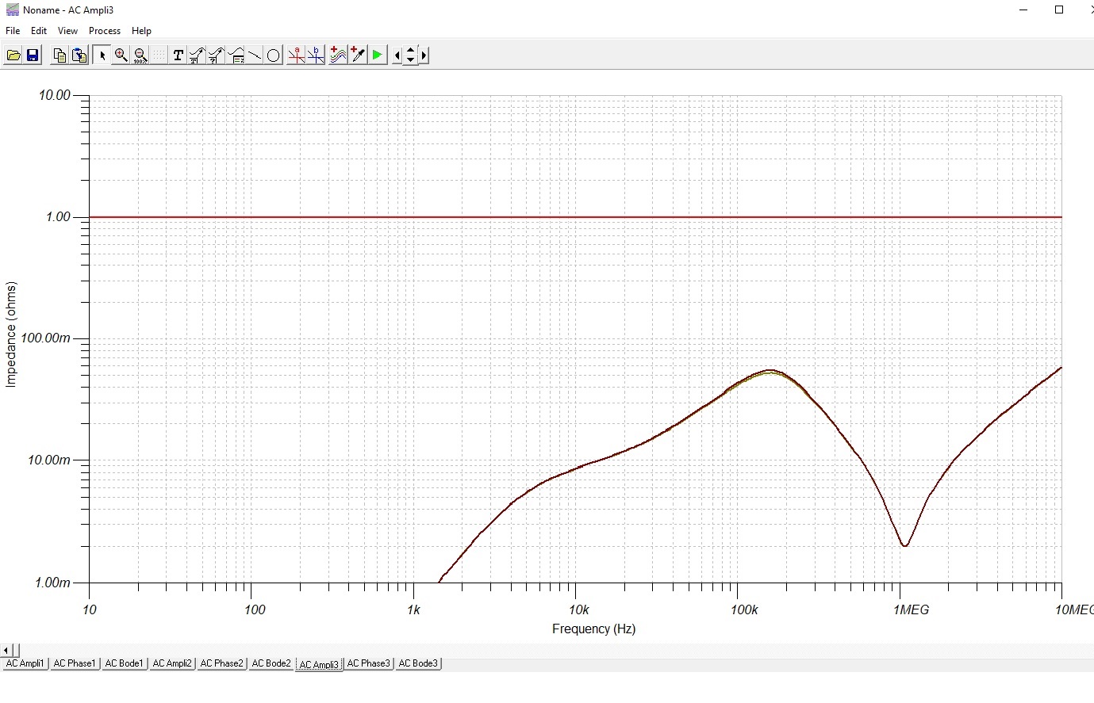1094x703 pixels.
Task: Open the Process menu
Action: pyautogui.click(x=105, y=31)
